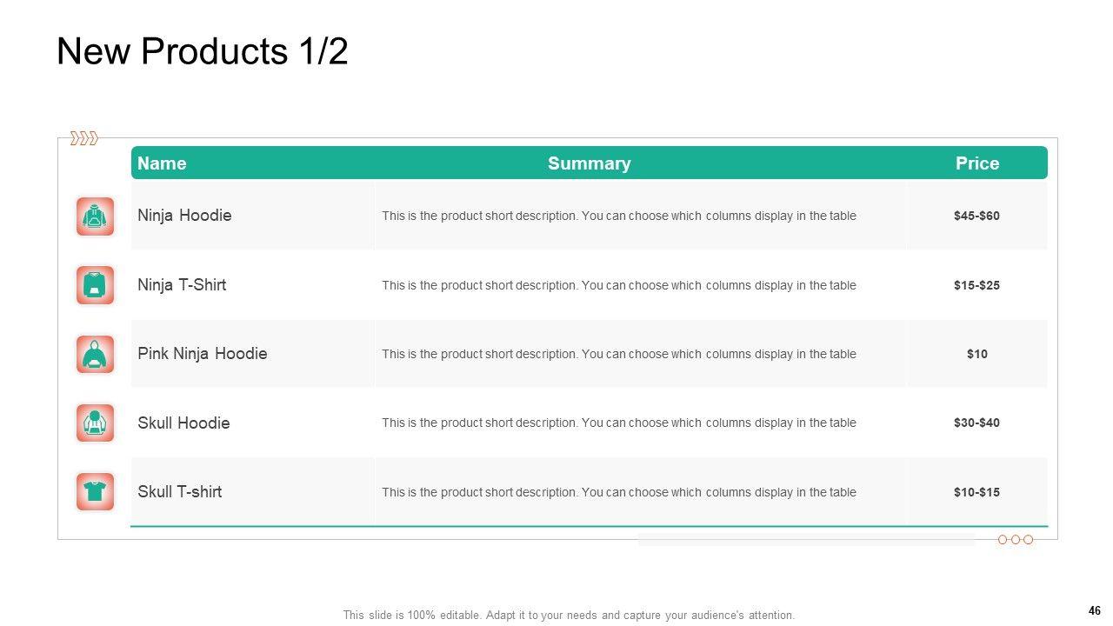Click the Ninja T-Shirt summary description
This screenshot has width=1113, height=626.
[618, 285]
